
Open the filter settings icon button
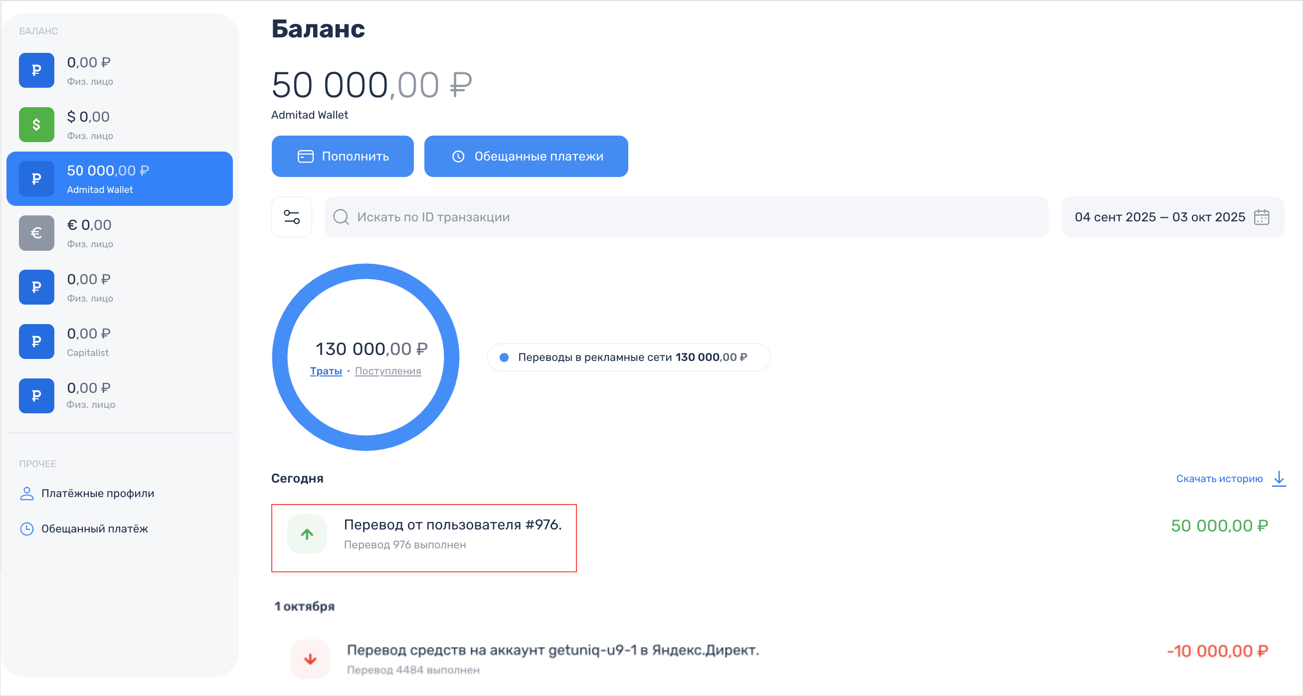pyautogui.click(x=291, y=217)
